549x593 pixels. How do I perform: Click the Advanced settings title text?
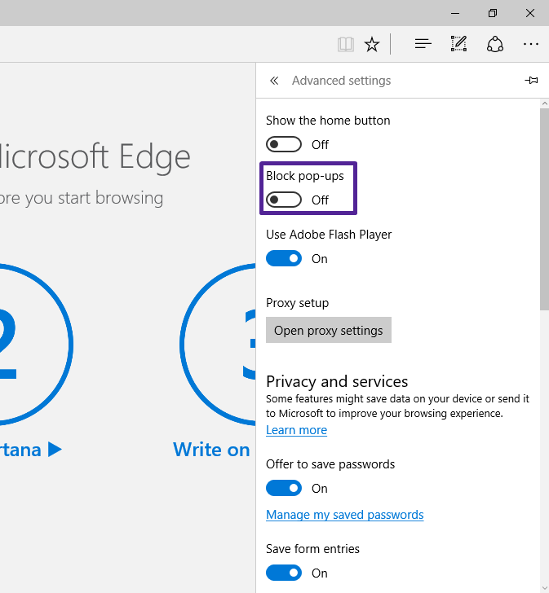pos(341,81)
